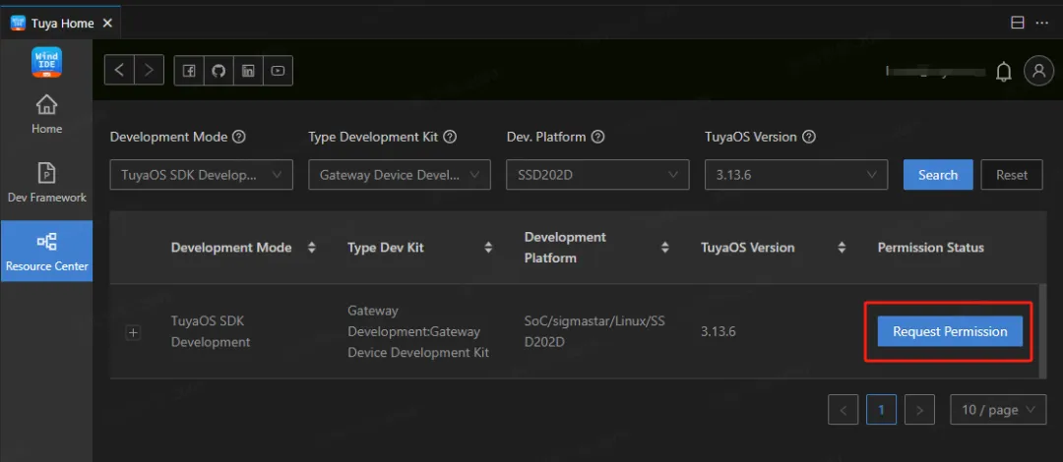Click the Reset button
This screenshot has height=462, width=1063.
click(1012, 175)
